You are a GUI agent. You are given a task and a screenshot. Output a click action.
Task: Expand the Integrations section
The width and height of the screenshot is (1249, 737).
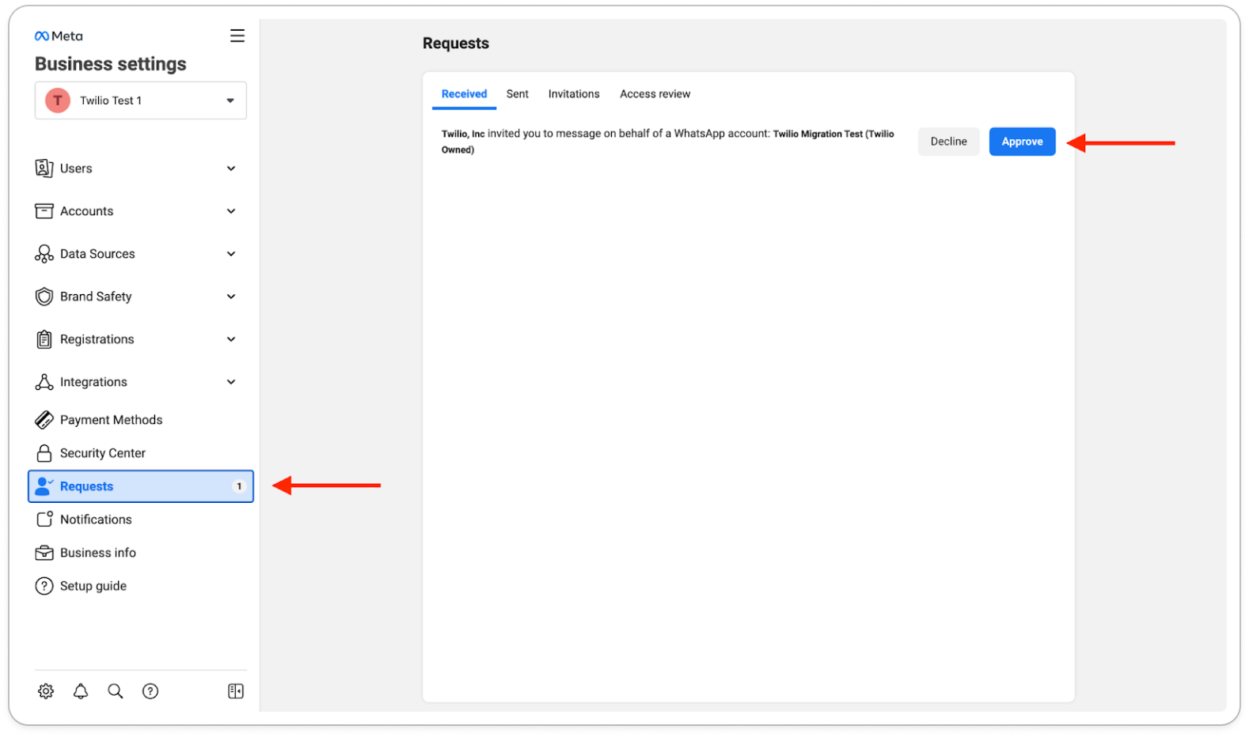pos(136,382)
